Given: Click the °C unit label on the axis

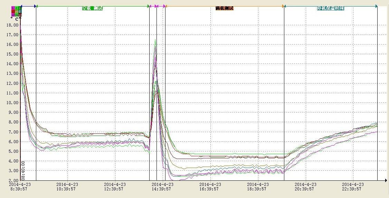Looking at the screenshot, I should 15,19.
